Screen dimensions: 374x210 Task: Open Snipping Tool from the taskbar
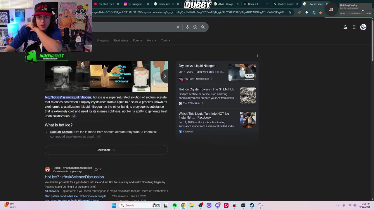[260, 205]
